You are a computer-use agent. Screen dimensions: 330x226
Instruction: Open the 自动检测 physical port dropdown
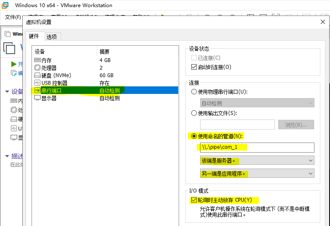(257, 103)
